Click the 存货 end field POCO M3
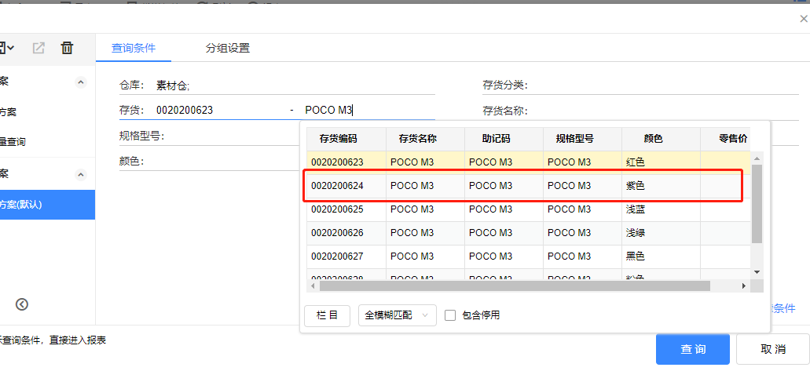This screenshot has height=371, width=810. pos(369,111)
